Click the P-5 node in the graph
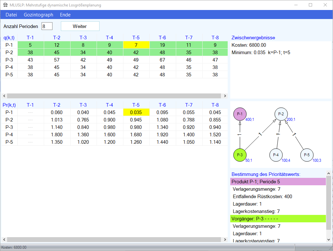Screen dimensions: 333x251 (x=307, y=155)
